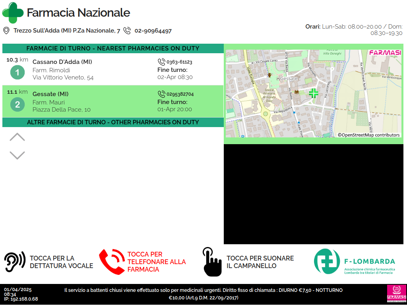Tap the red phone icon to call pharmacy

coord(112,262)
